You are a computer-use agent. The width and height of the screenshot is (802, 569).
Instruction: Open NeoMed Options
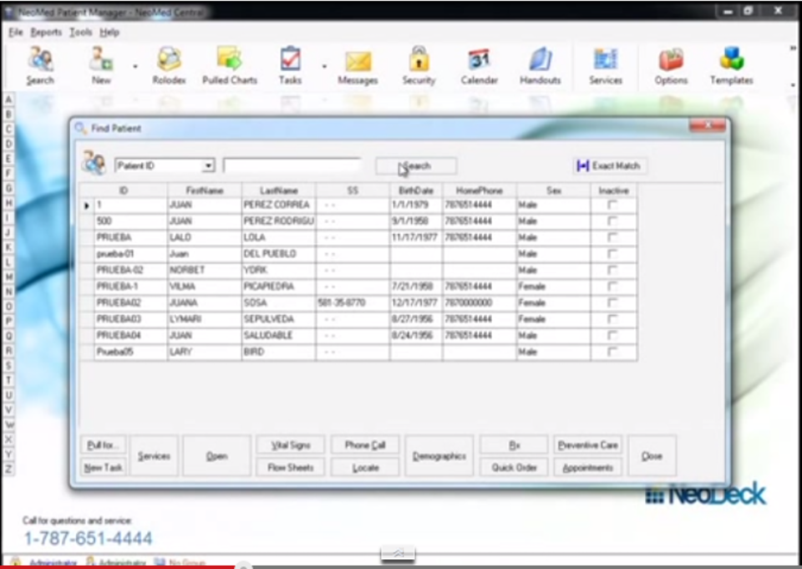tap(670, 64)
